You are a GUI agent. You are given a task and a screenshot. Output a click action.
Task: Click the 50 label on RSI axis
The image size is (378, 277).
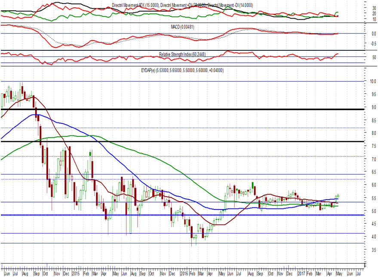pyautogui.click(x=374, y=57)
